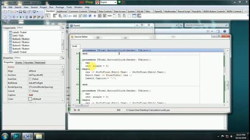Choose the TLabel component in the palette
Viewport: 250px width, 140px height.
[70, 16]
